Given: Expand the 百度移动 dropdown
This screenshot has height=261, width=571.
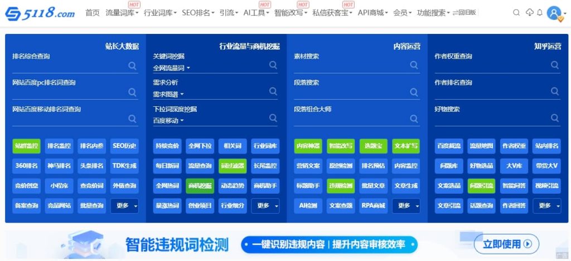Looking at the screenshot, I should (x=168, y=121).
